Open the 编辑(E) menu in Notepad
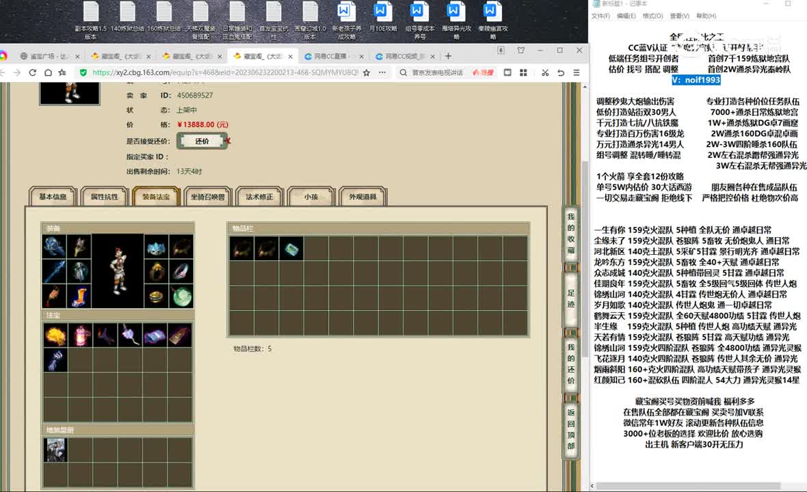This screenshot has height=492, width=807. click(626, 16)
